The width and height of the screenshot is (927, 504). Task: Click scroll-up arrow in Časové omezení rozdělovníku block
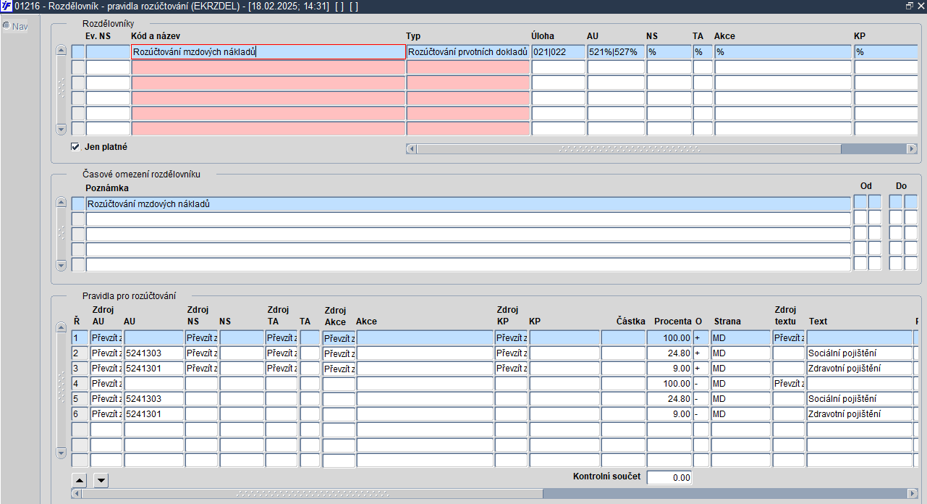pos(61,203)
